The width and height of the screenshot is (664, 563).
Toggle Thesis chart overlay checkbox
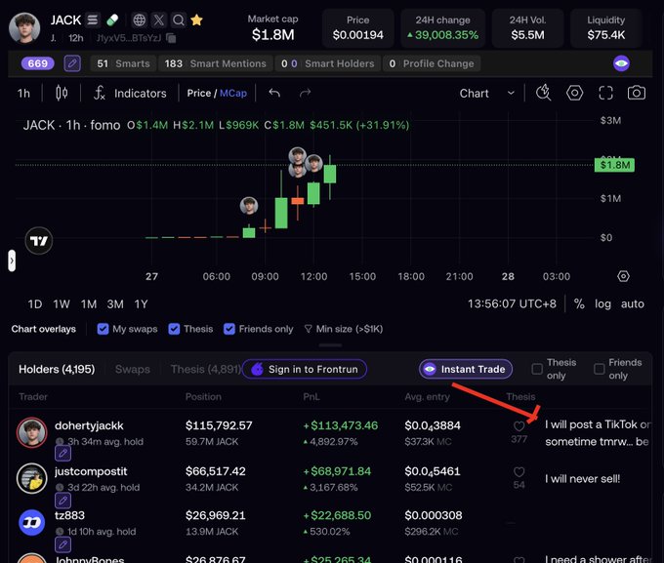[x=174, y=329]
